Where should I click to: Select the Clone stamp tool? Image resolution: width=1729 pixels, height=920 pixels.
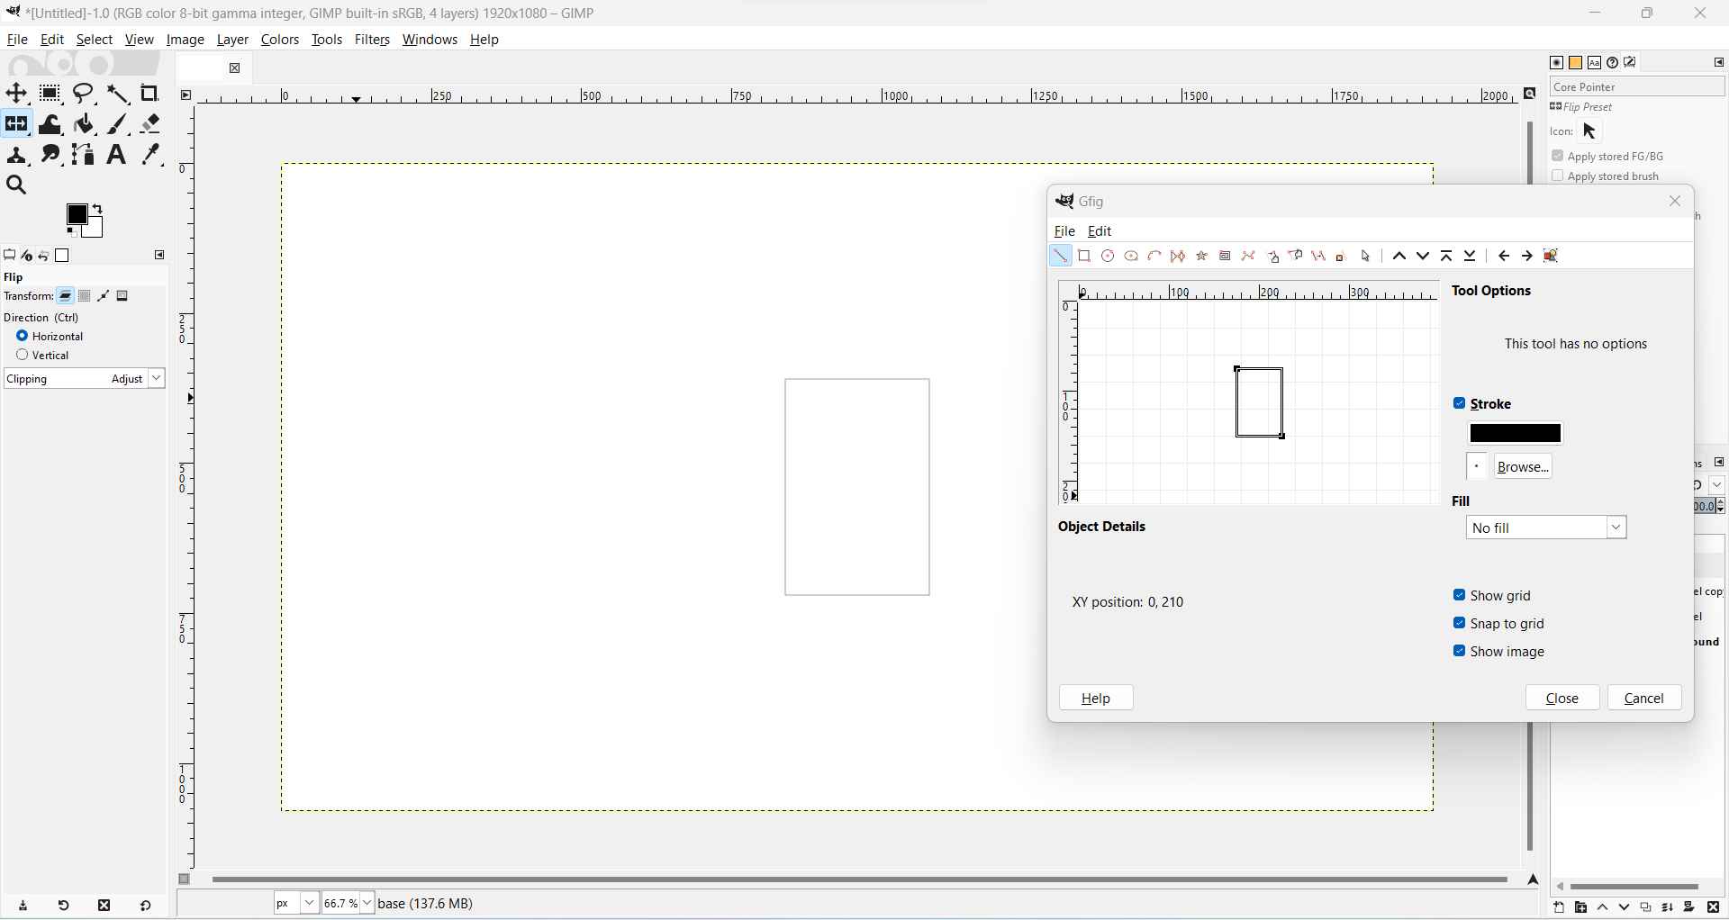pyautogui.click(x=16, y=156)
